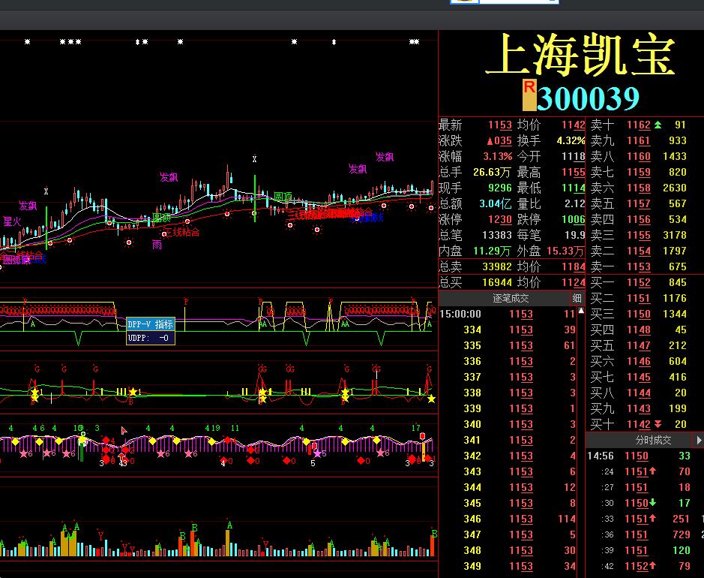The width and height of the screenshot is (704, 578).
Task: Click the 星火 label on the K-line chart
Action: pos(12,221)
